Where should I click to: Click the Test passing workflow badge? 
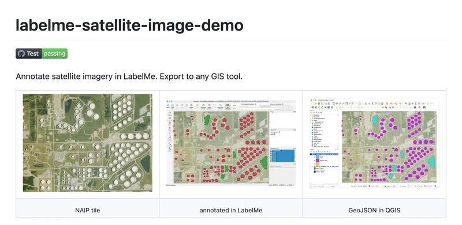click(x=42, y=54)
